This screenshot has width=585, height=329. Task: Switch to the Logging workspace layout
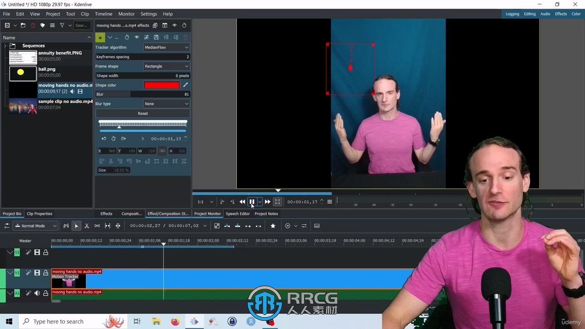(x=512, y=14)
